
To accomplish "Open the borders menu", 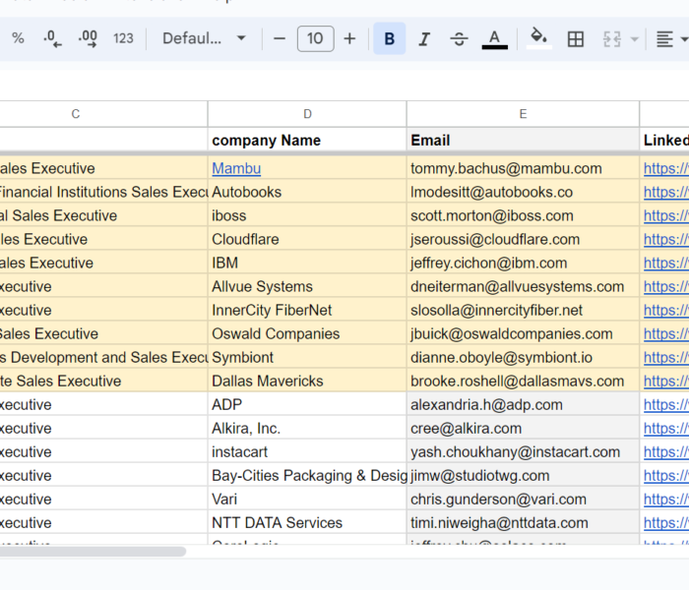I will tap(576, 38).
